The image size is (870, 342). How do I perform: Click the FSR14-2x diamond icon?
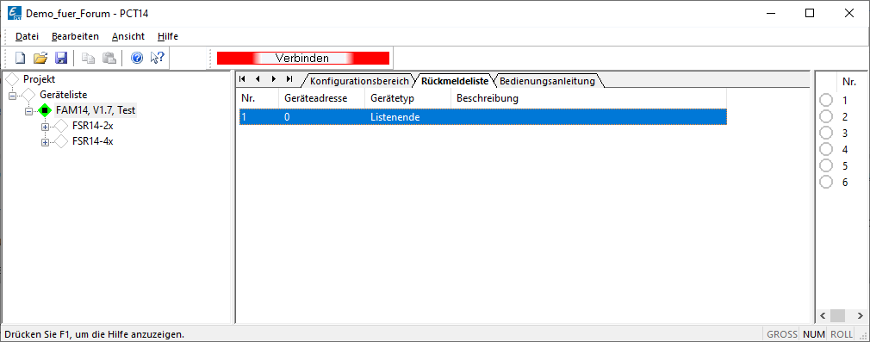click(61, 126)
